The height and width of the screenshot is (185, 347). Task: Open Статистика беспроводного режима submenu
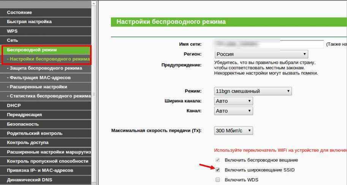[45, 96]
